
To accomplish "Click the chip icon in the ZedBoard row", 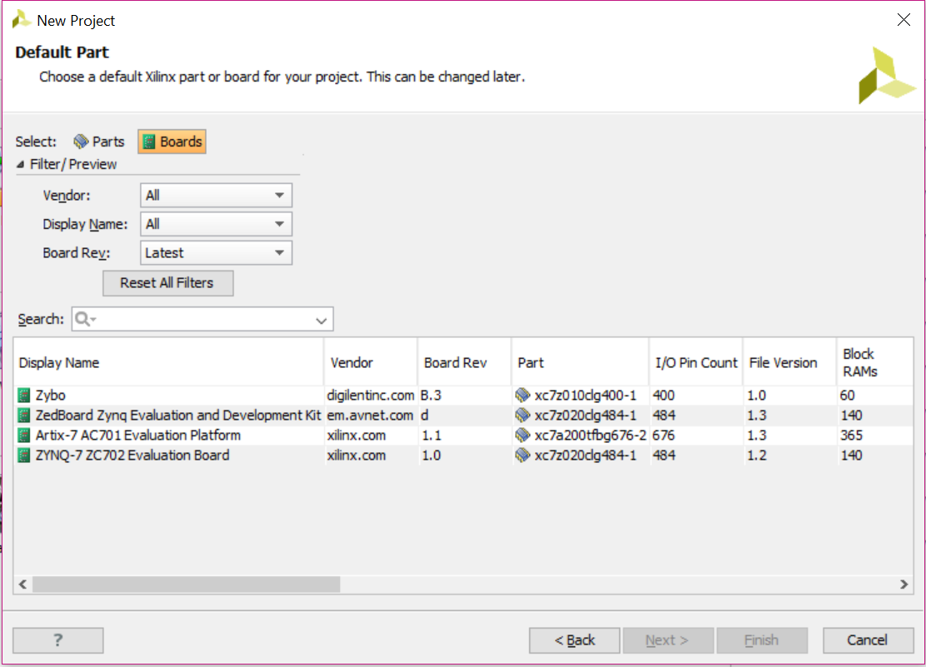I will pos(523,415).
